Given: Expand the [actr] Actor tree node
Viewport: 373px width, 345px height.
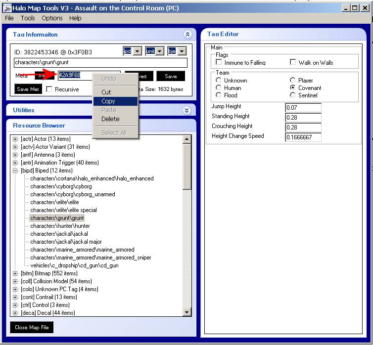Looking at the screenshot, I should pyautogui.click(x=15, y=139).
